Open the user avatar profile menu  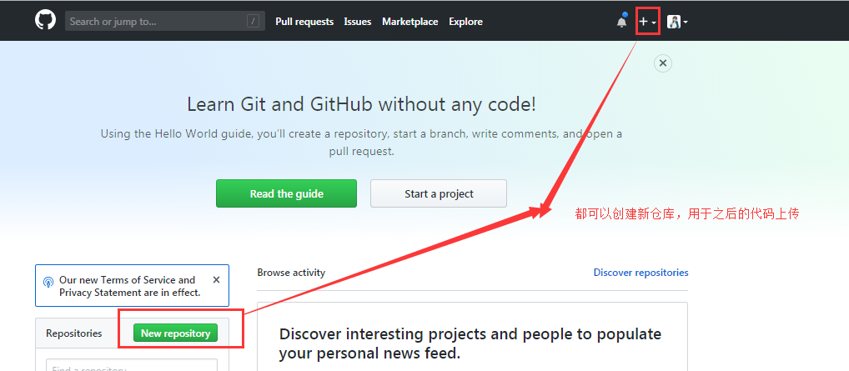click(x=677, y=22)
